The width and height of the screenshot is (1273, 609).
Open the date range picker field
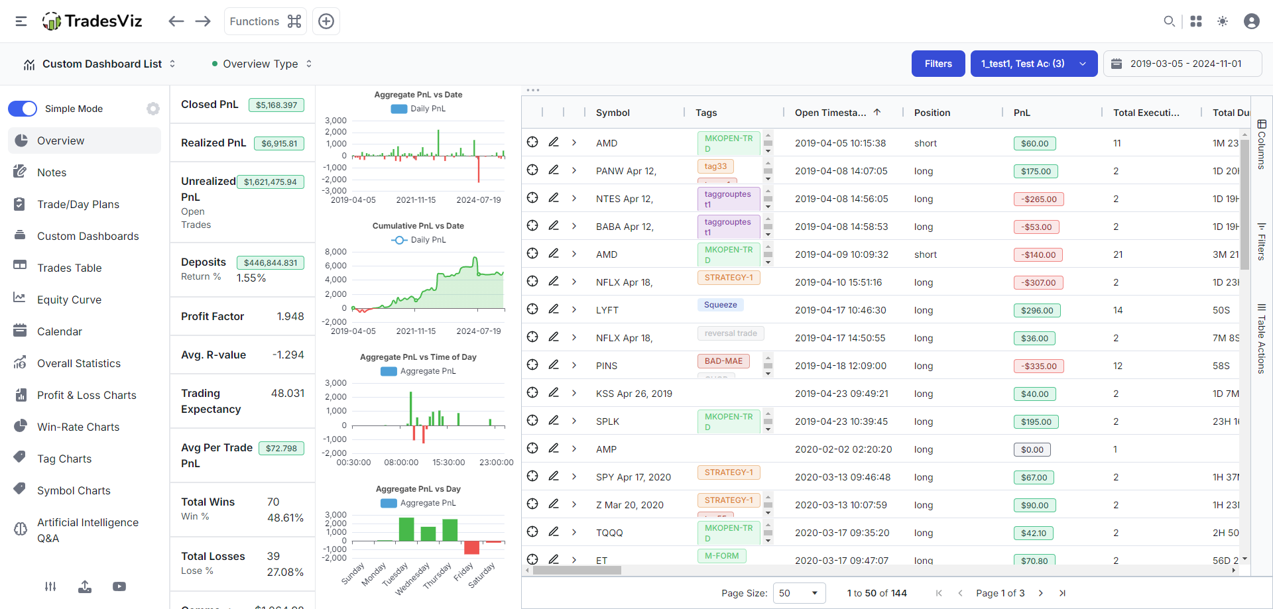point(1182,64)
